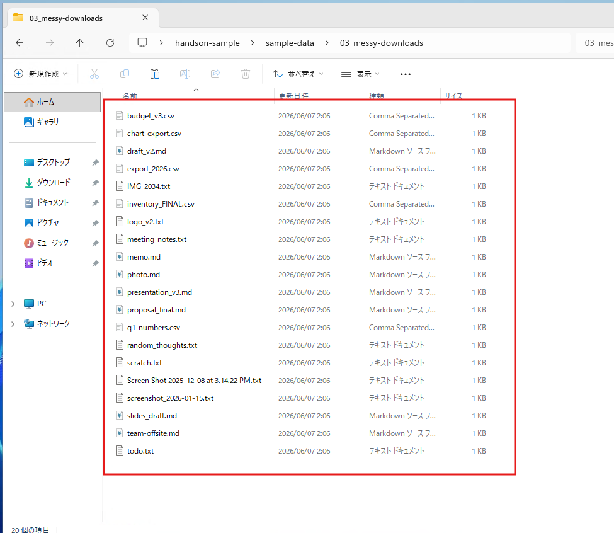
Task: Open ドキュメント in the sidebar
Action: click(x=52, y=202)
